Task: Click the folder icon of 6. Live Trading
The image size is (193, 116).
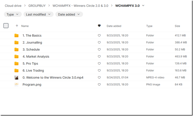Action: (x=16, y=71)
